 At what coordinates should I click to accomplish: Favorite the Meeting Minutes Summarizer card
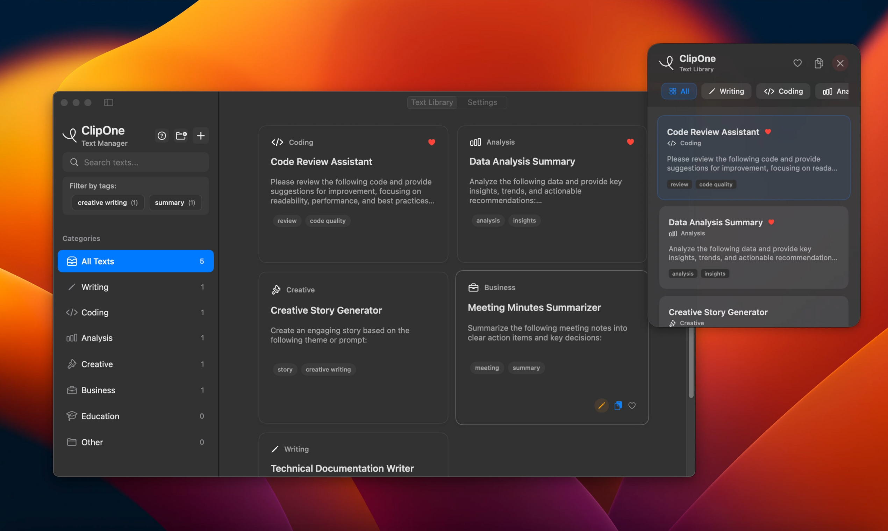[x=632, y=405]
